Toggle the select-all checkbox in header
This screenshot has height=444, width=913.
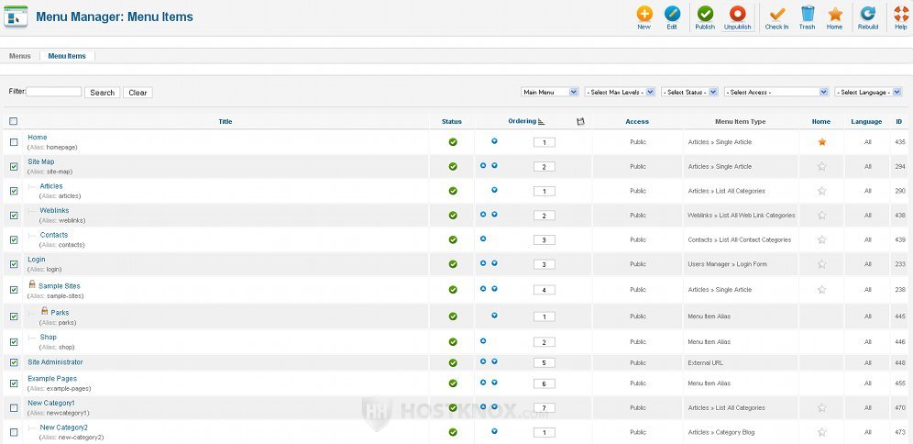[x=14, y=121]
